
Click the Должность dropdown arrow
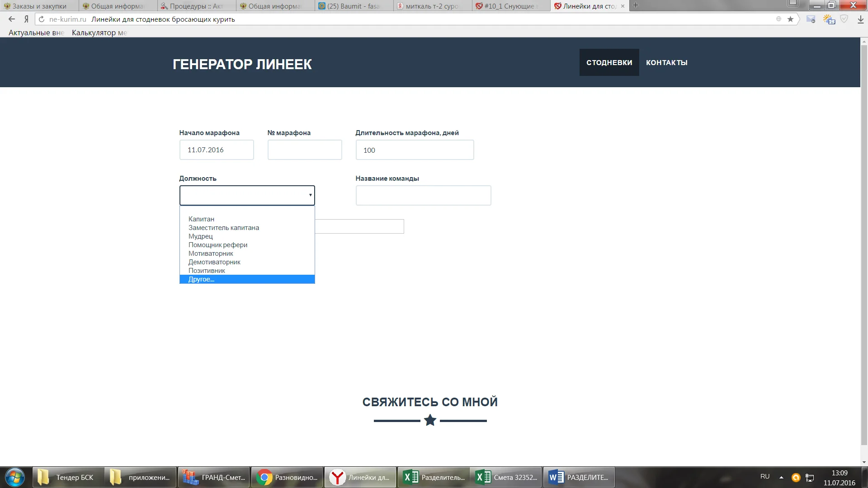tap(310, 195)
